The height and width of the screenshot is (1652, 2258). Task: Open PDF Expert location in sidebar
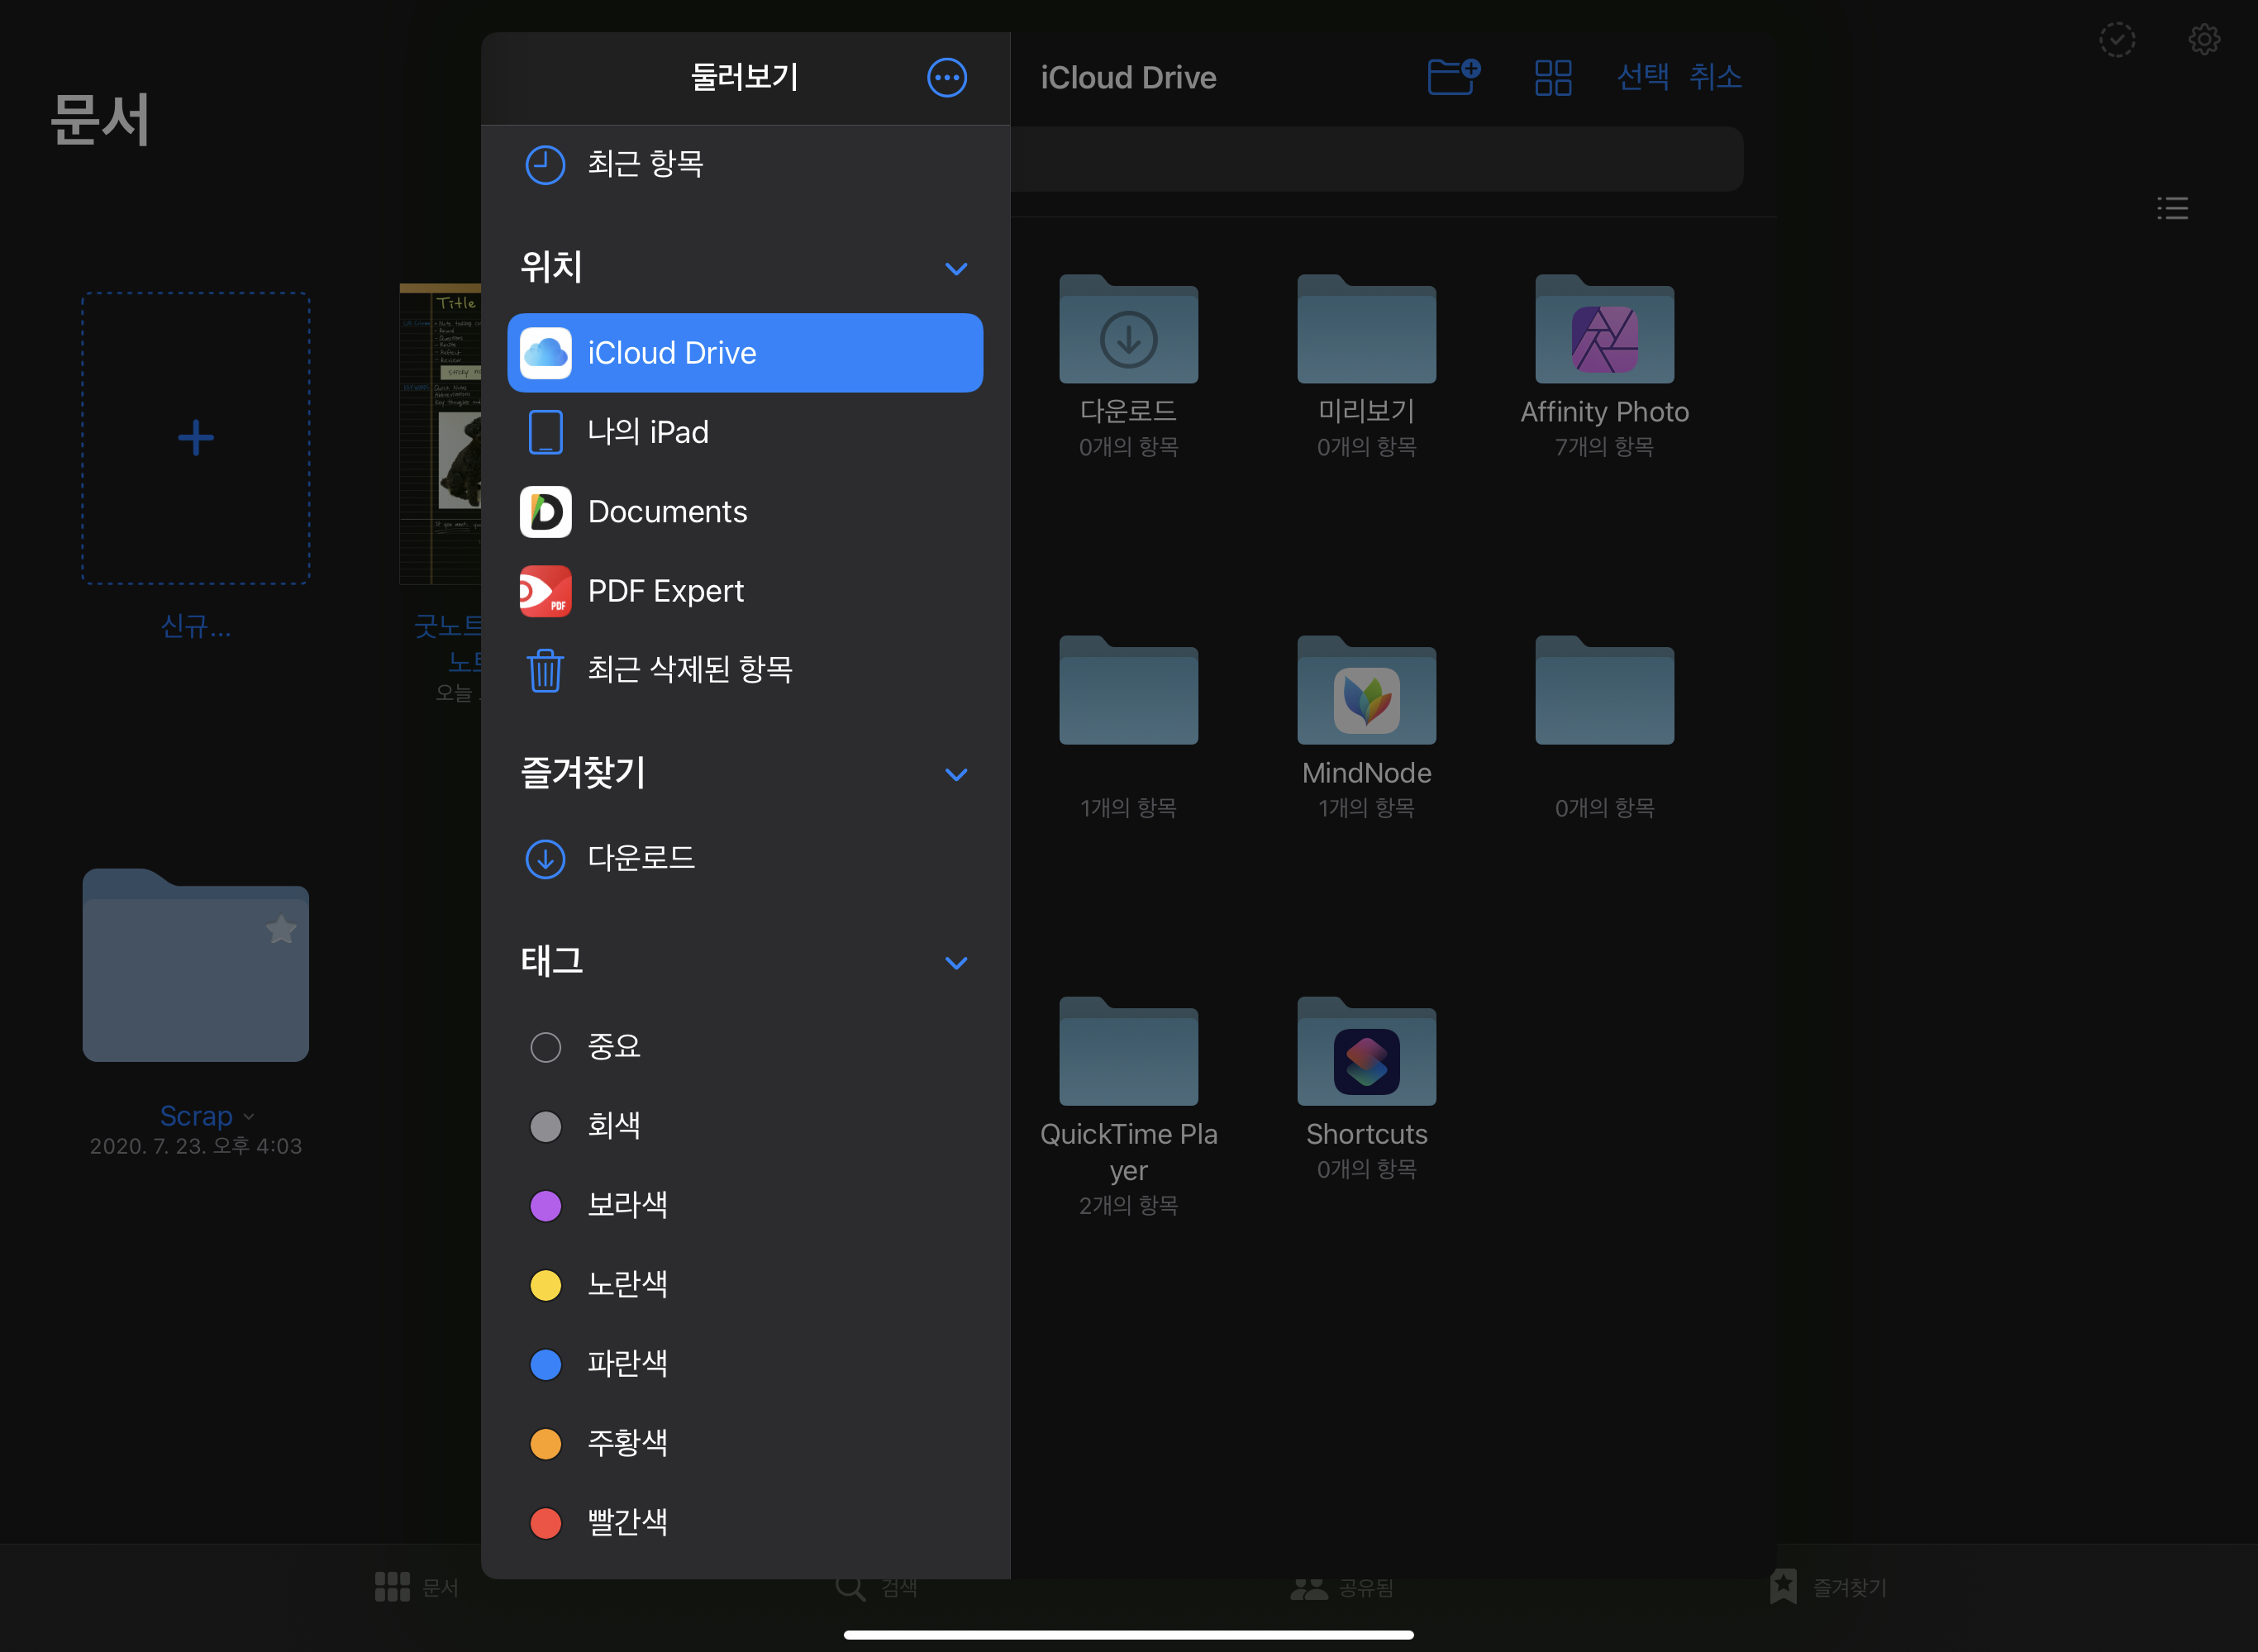(665, 590)
